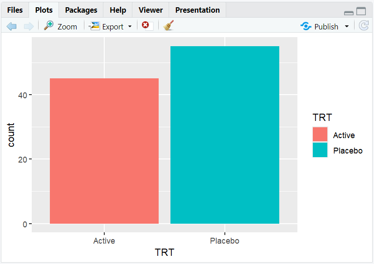Click the Zoom magnifier icon
The width and height of the screenshot is (374, 264).
[49, 26]
